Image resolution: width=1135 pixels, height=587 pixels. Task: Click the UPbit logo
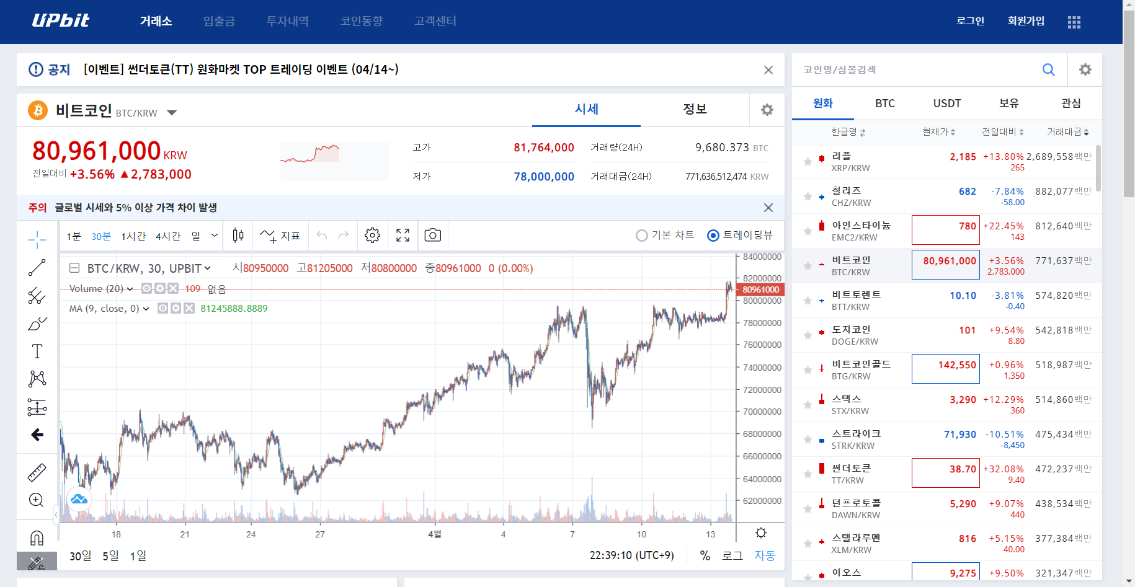tap(61, 20)
